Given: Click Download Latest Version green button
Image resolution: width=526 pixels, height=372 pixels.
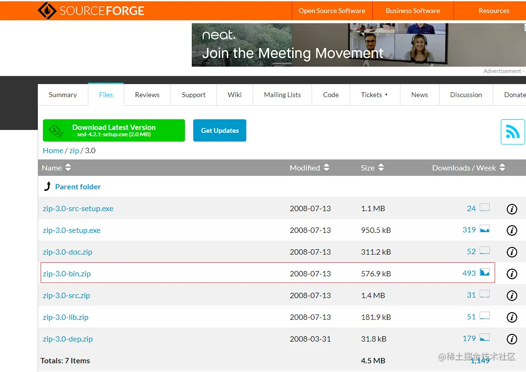Looking at the screenshot, I should pyautogui.click(x=114, y=130).
